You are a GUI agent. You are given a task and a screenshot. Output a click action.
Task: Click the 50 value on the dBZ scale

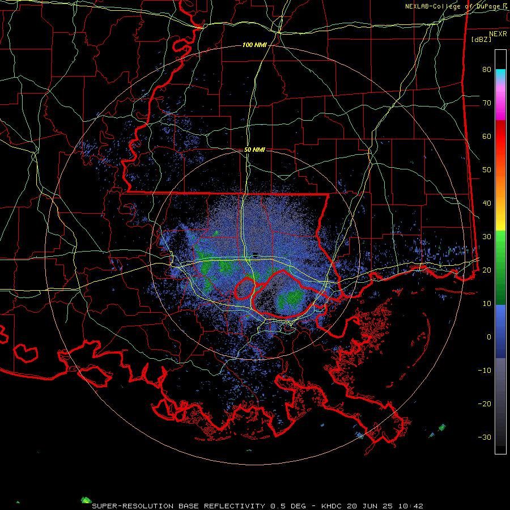(487, 170)
